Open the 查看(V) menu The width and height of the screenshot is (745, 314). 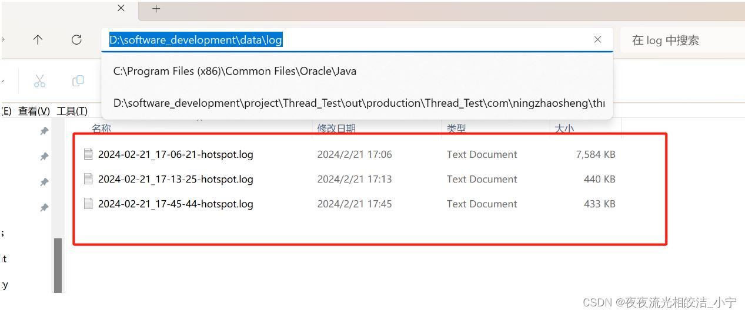pos(34,112)
